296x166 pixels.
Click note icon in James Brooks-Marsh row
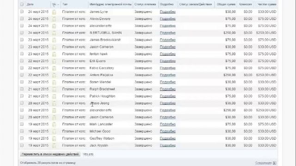(54, 40)
